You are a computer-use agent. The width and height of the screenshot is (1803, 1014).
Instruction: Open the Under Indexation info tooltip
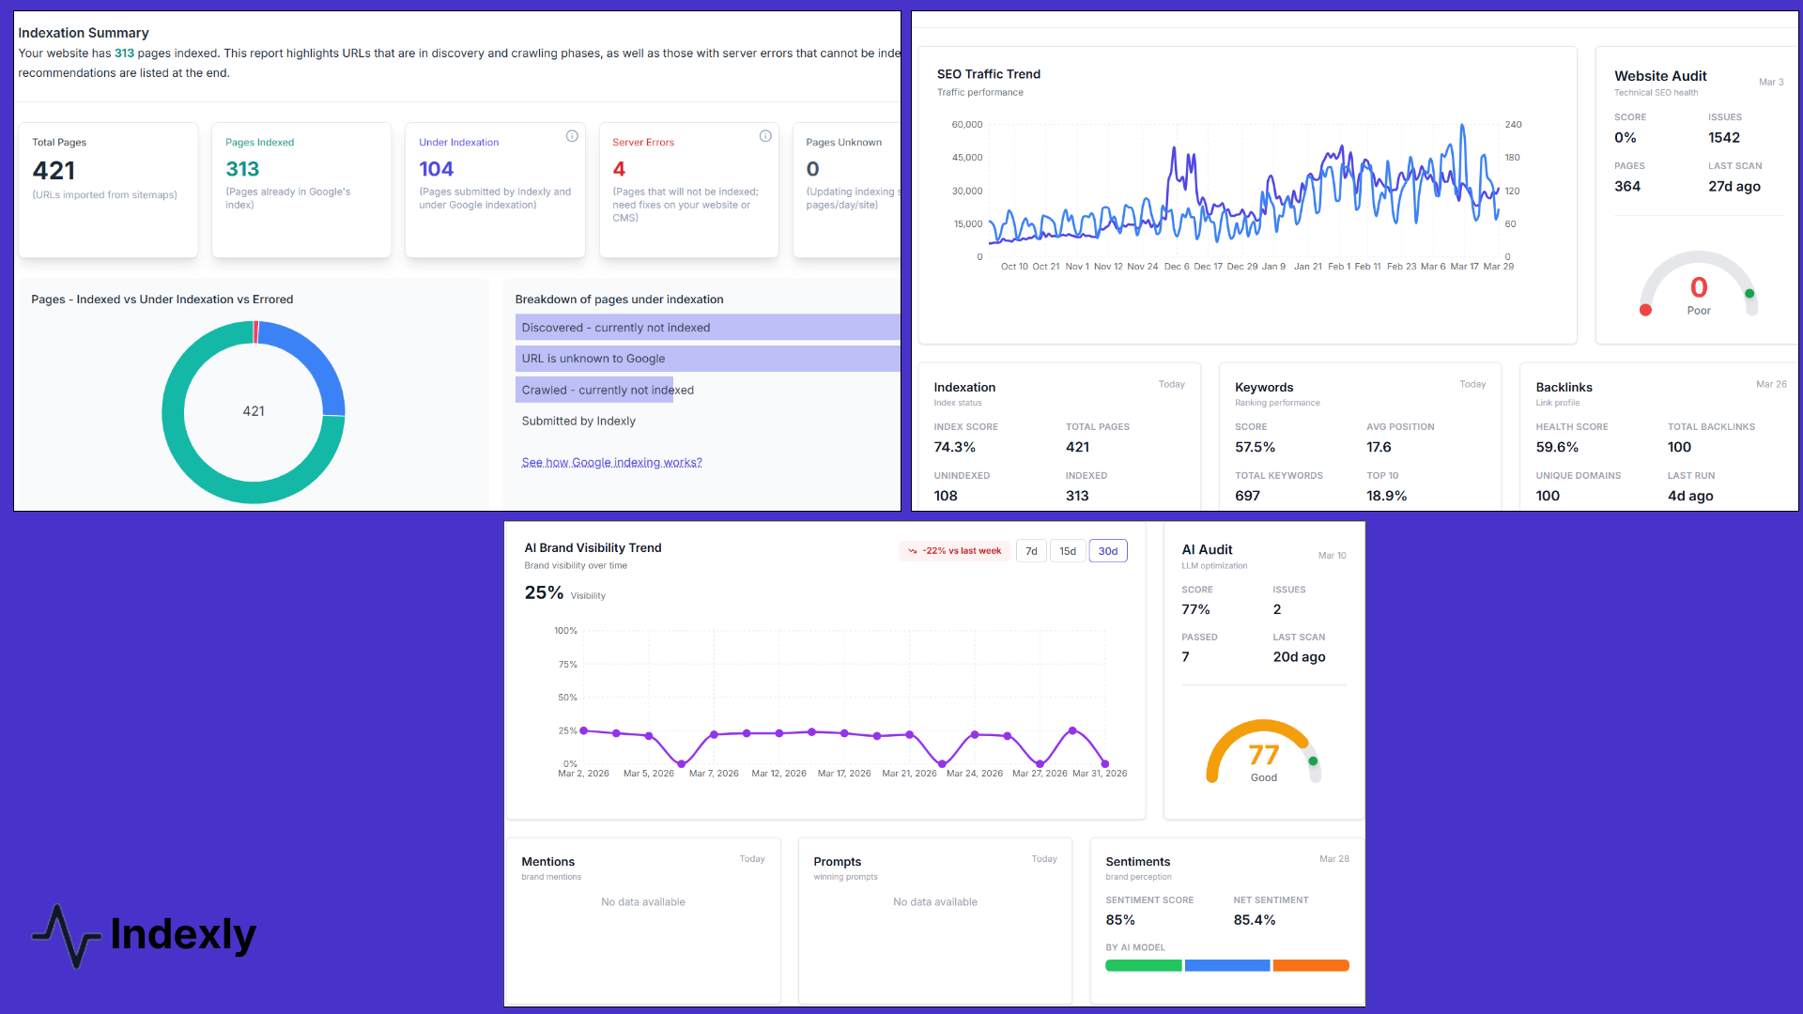click(x=573, y=136)
